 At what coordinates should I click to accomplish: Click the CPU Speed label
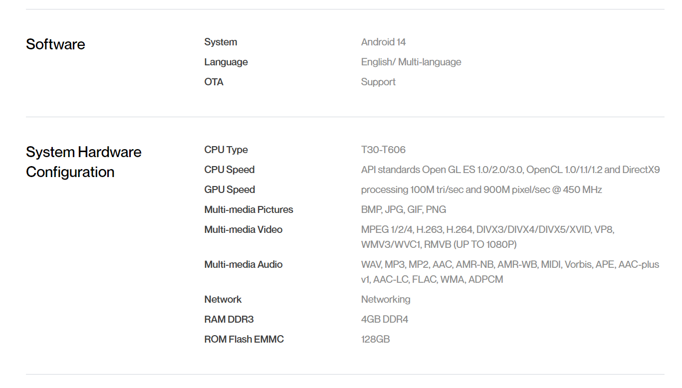(229, 170)
